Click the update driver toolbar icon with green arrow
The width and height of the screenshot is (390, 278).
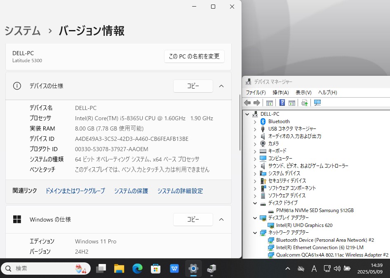[x=304, y=103]
